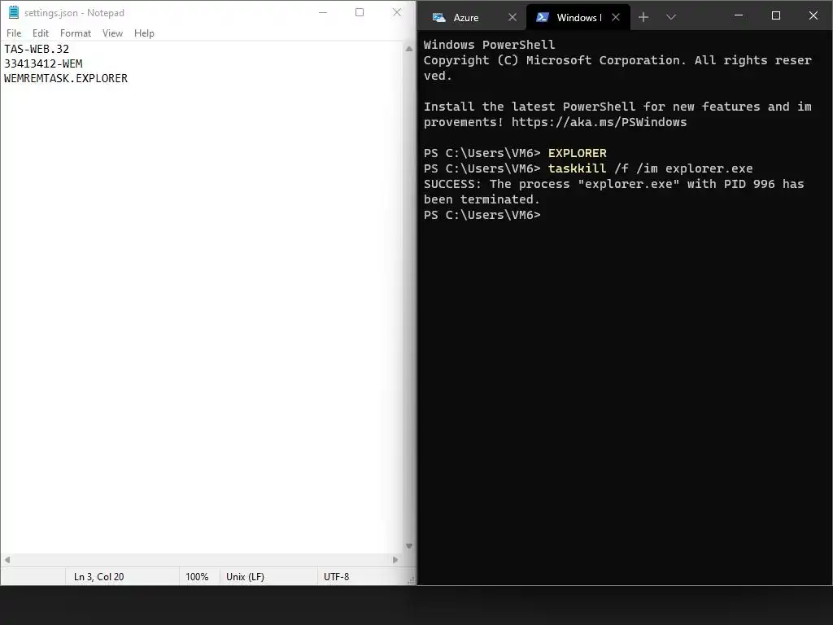Click the Windows PowerShell header line
Viewport: 833px width, 625px height.
[x=489, y=45]
